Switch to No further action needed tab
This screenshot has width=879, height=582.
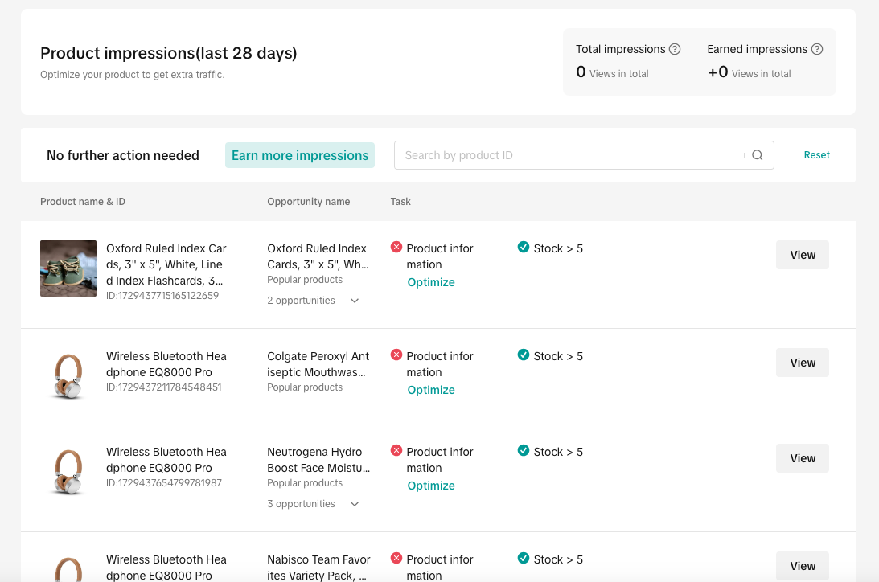123,155
